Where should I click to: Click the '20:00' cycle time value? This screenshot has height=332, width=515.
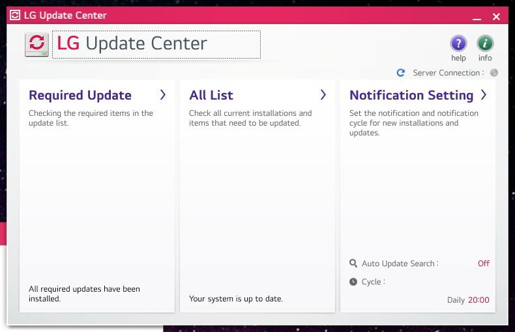(478, 300)
